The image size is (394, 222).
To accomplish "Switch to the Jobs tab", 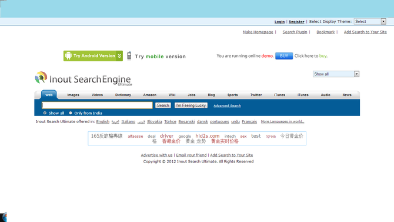I will [x=192, y=95].
